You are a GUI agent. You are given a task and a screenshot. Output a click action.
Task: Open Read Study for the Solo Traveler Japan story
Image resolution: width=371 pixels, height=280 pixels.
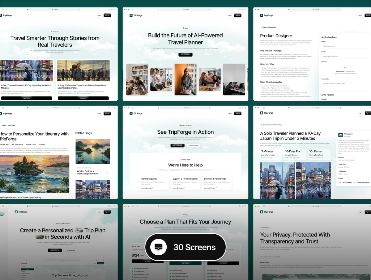27,98
